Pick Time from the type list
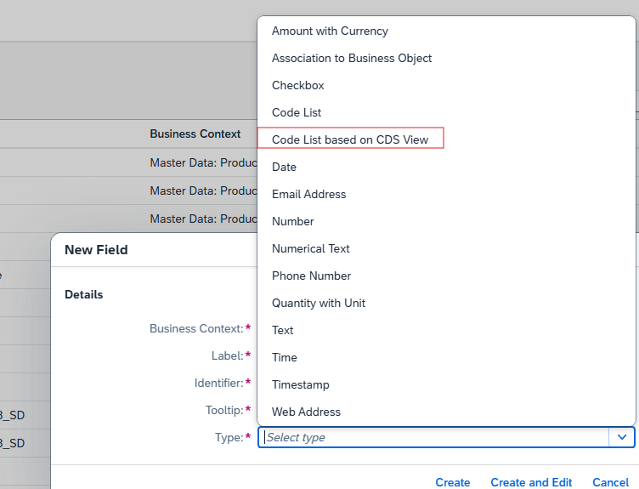639x489 pixels. (285, 358)
